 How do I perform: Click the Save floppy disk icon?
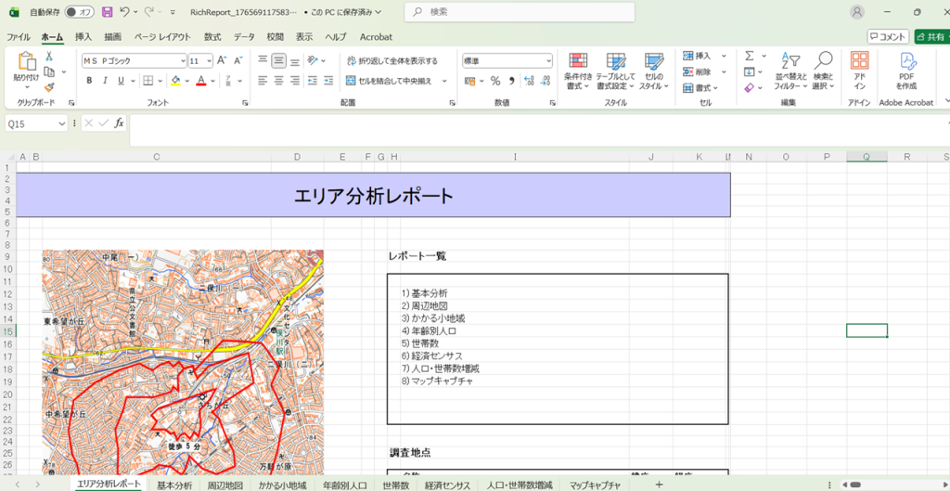pyautogui.click(x=108, y=11)
